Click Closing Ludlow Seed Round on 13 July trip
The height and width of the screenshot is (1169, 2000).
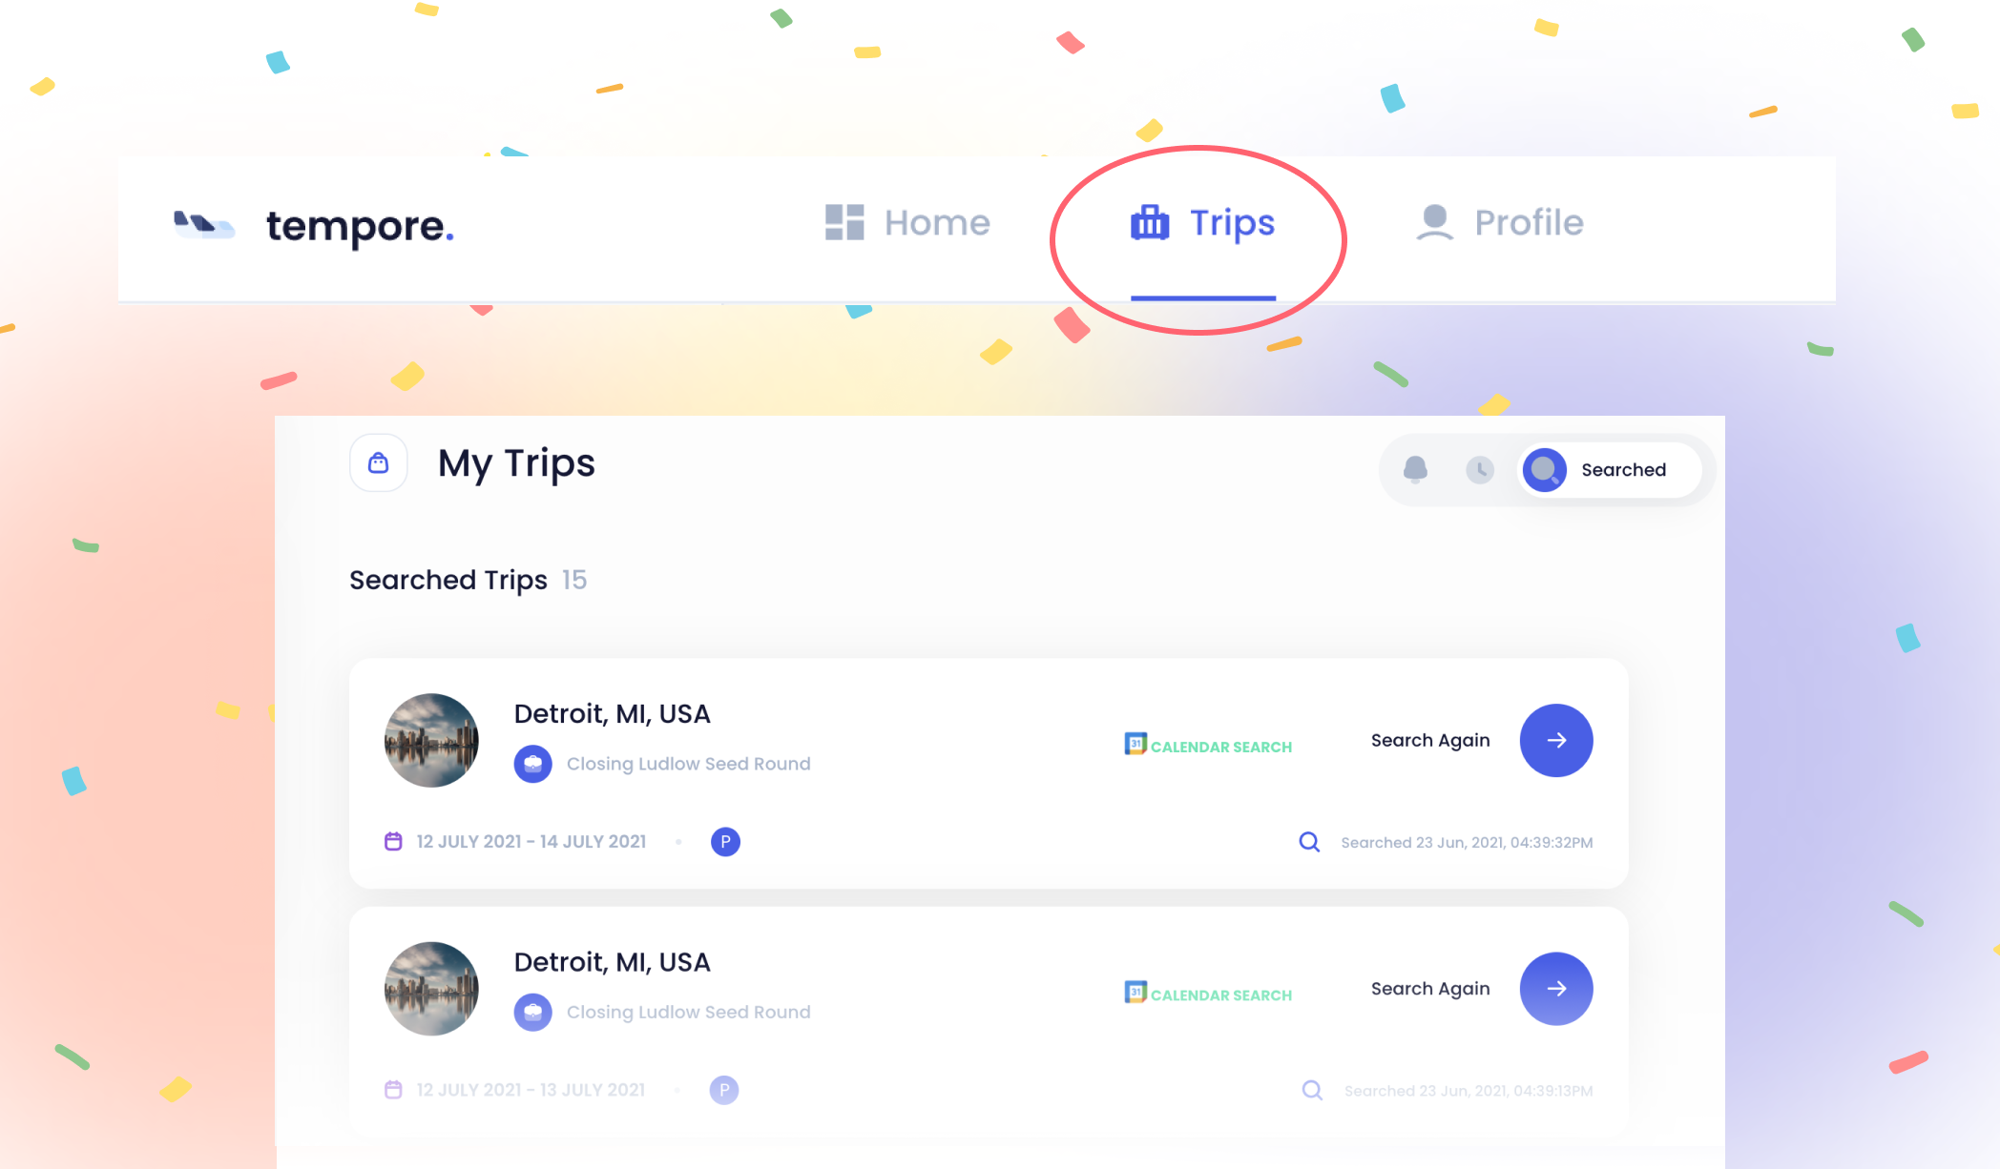(689, 1013)
